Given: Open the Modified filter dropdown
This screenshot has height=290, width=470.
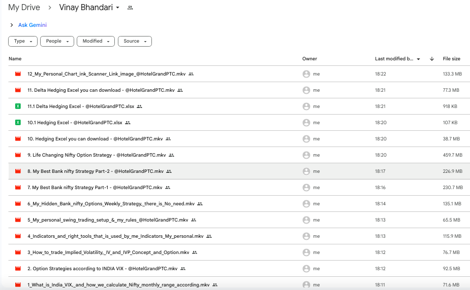Looking at the screenshot, I should coord(96,41).
